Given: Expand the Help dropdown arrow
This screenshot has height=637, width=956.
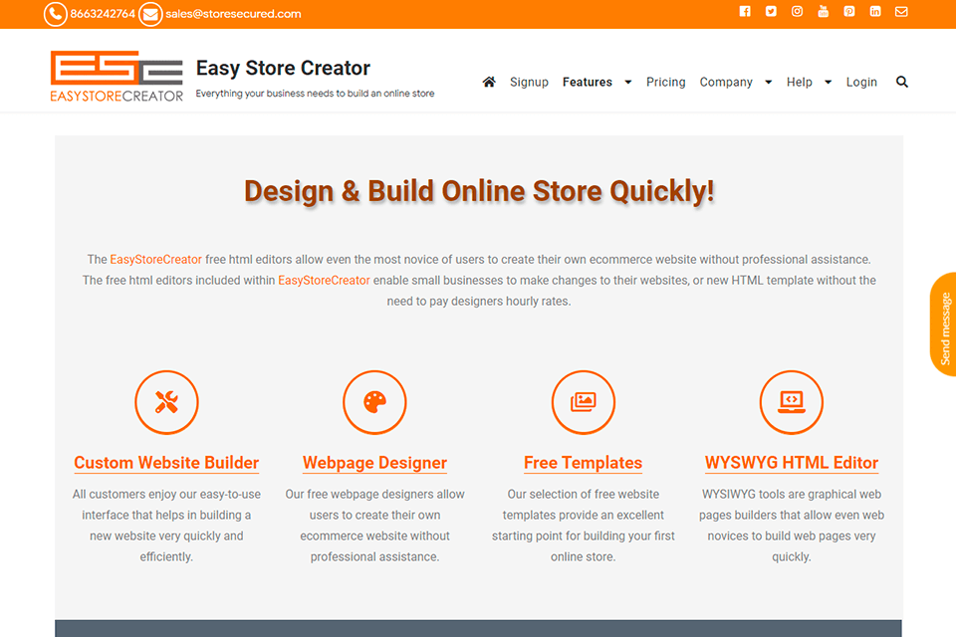Looking at the screenshot, I should click(828, 83).
